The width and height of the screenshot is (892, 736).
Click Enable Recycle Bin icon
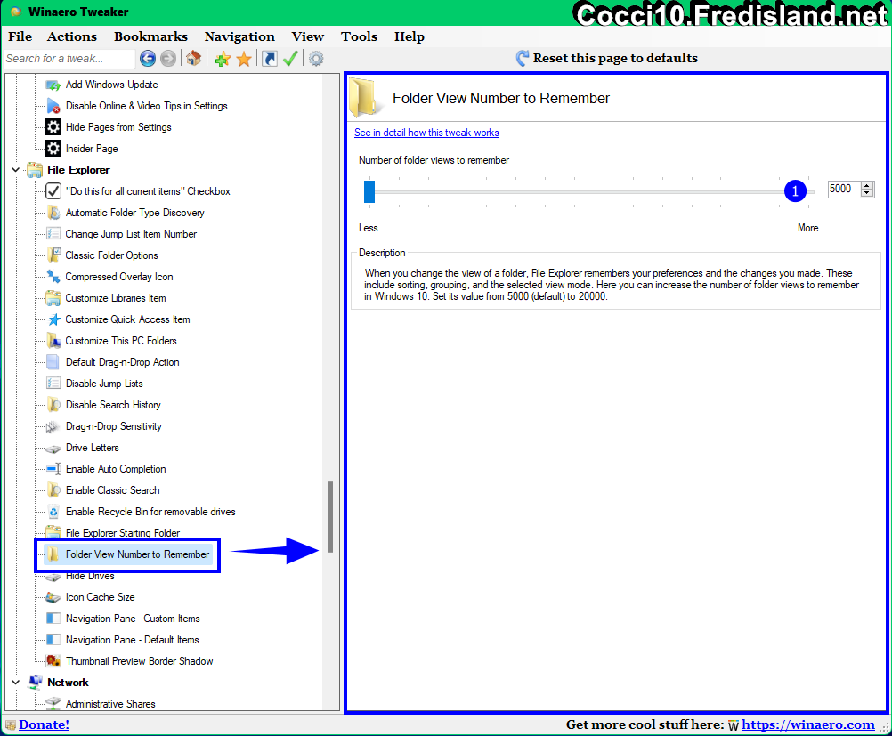point(53,512)
